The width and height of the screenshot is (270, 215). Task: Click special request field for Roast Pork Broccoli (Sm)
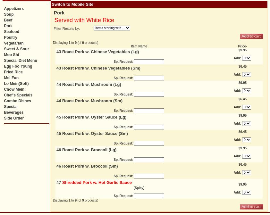(149, 176)
